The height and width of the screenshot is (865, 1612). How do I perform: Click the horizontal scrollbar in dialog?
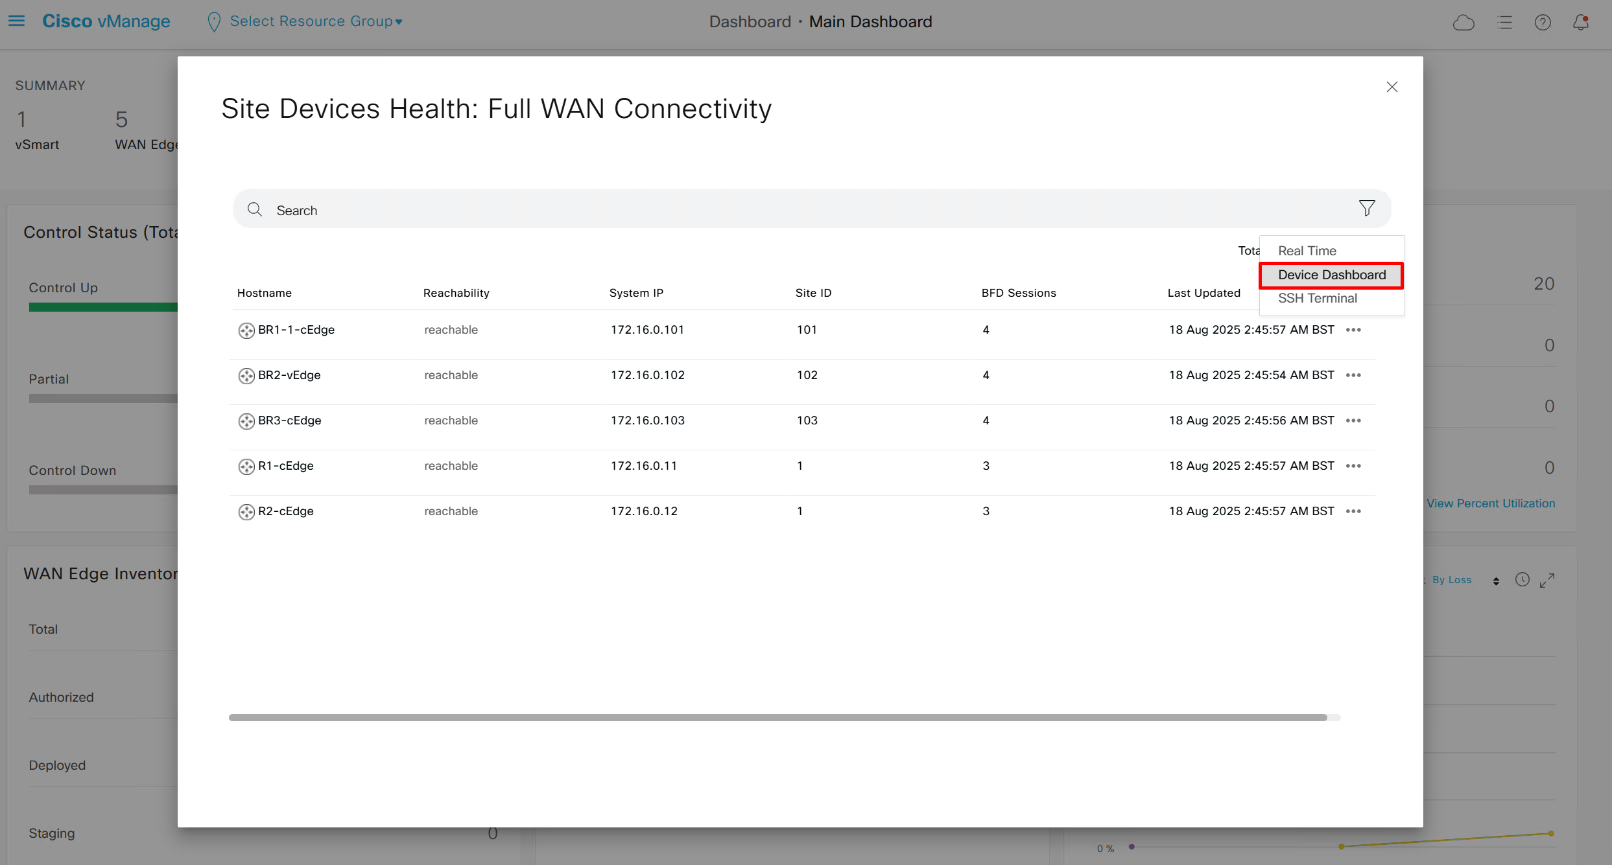pyautogui.click(x=777, y=717)
